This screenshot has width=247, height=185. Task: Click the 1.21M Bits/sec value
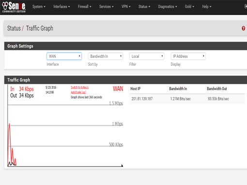coord(181,99)
